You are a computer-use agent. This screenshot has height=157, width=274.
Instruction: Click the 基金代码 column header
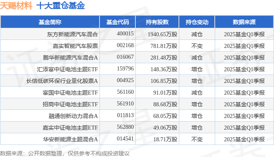(x=117, y=22)
